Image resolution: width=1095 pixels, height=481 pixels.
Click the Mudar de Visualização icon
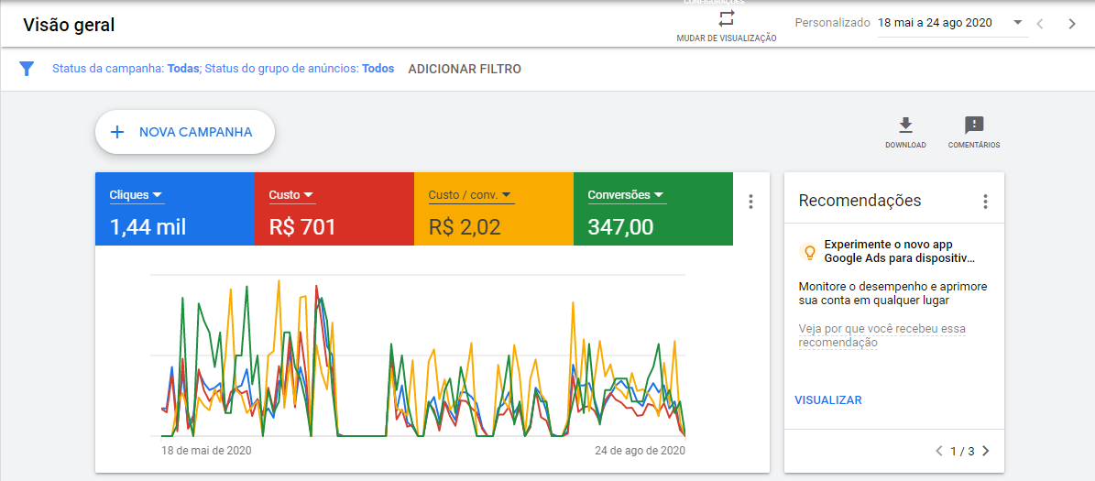pos(726,19)
